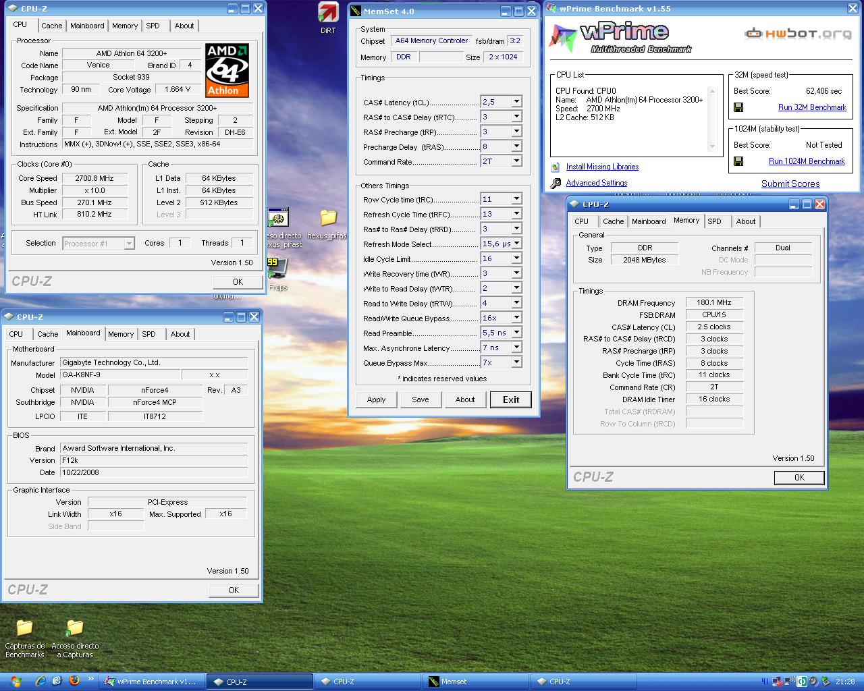Viewport: 864px width, 691px height.
Task: Click the HWBOT.org logo in wPrime
Action: (798, 34)
